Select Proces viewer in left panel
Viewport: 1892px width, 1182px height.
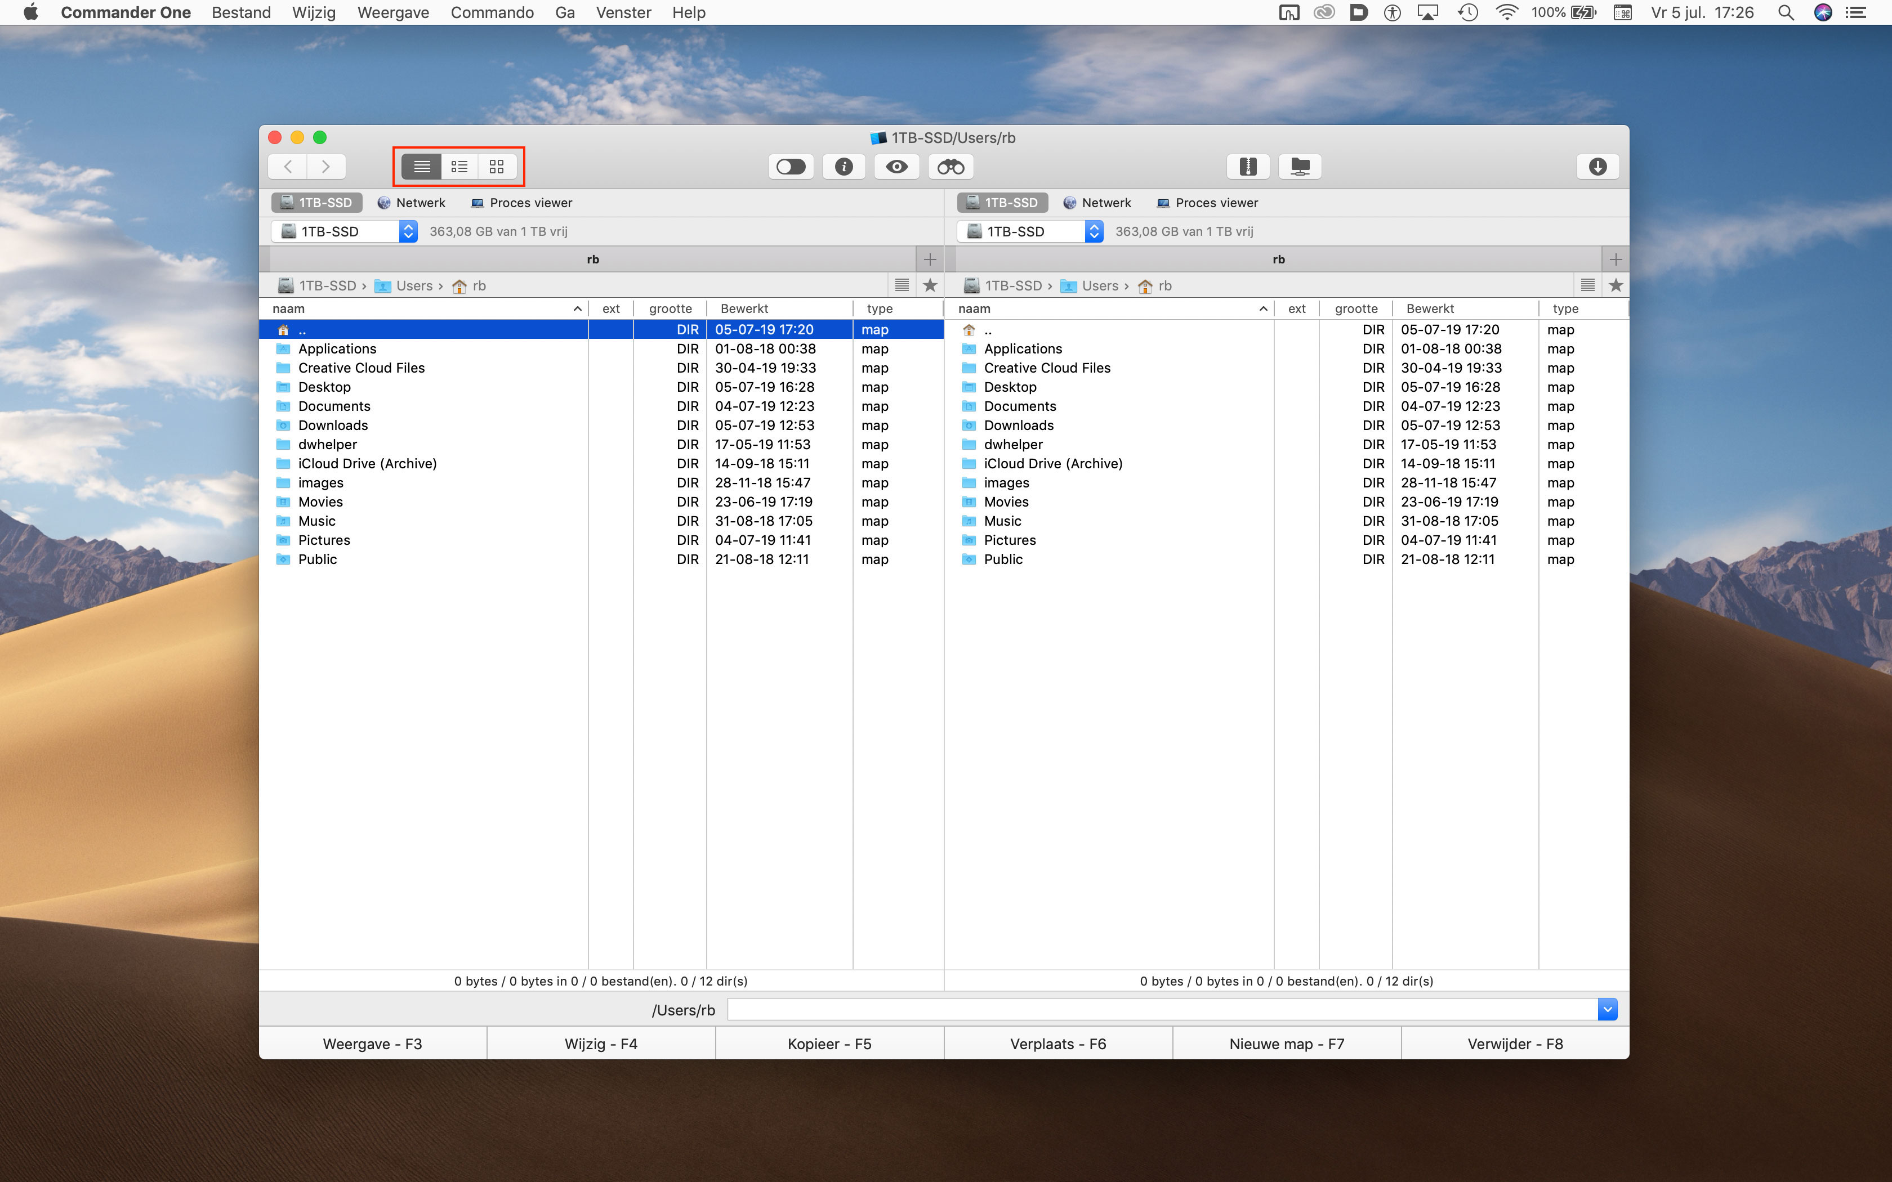point(521,203)
